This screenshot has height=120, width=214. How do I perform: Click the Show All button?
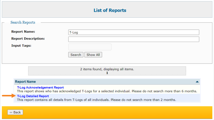point(93,55)
